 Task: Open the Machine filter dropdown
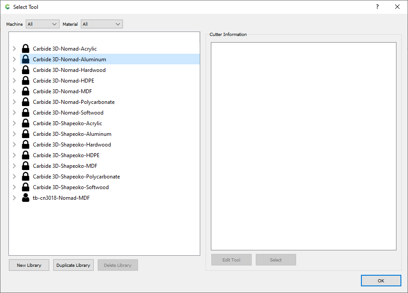42,24
